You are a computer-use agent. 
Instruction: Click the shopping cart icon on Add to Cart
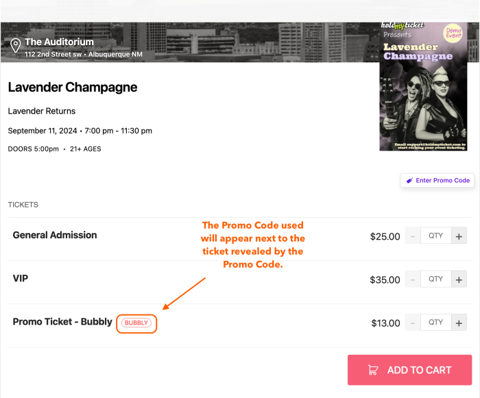tap(373, 370)
